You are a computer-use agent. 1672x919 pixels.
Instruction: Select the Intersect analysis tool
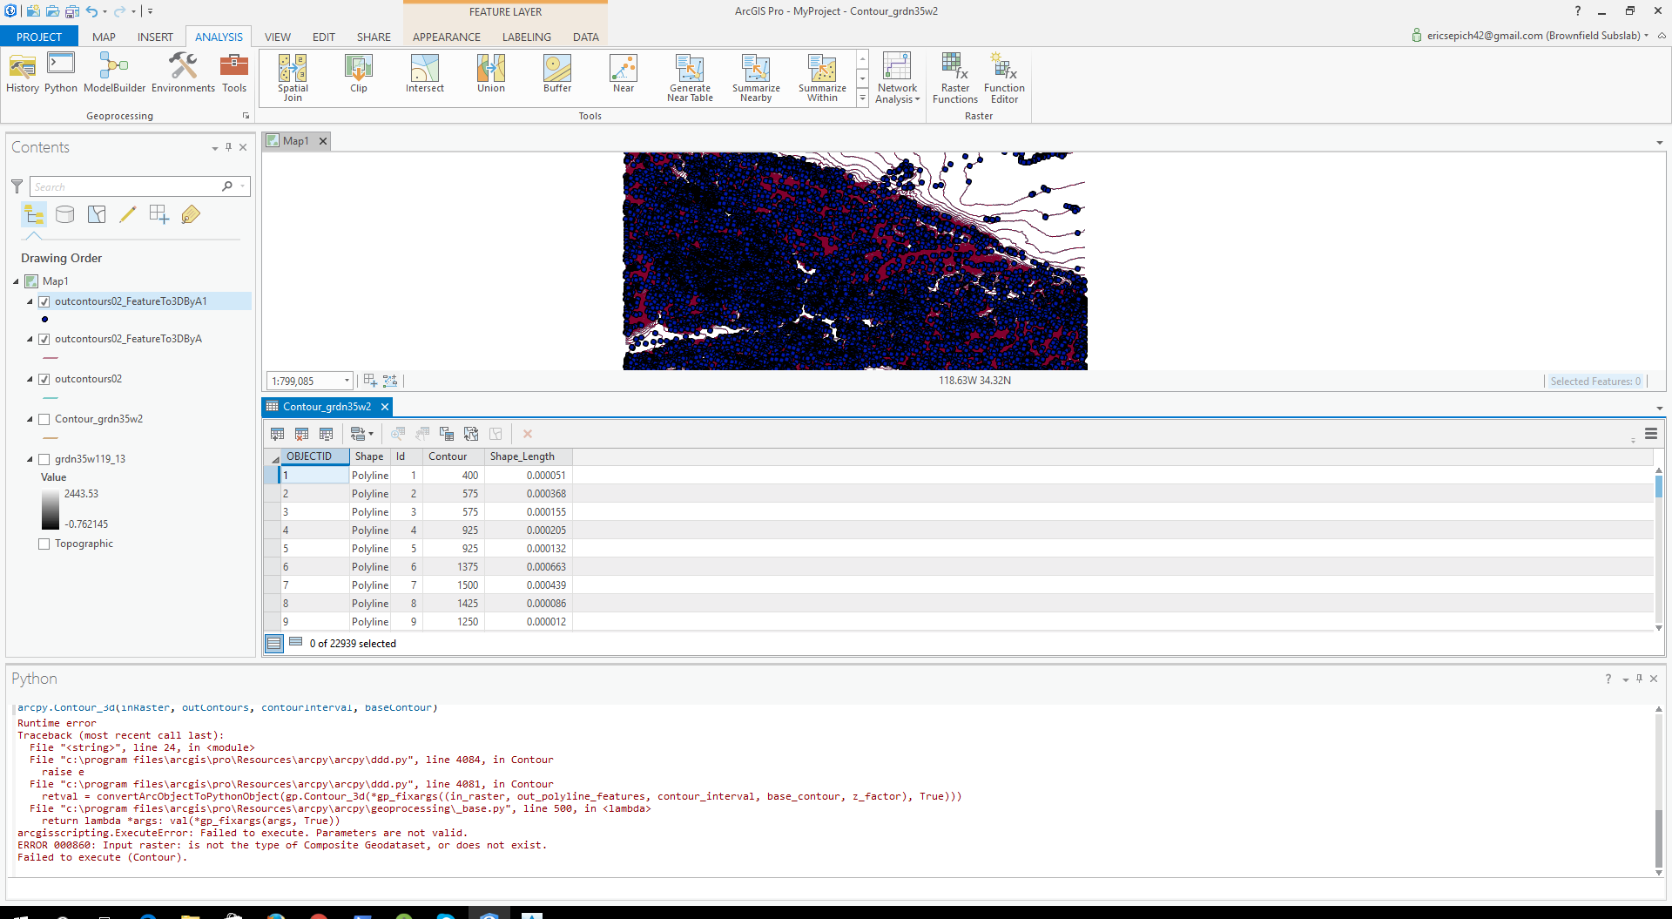pos(425,73)
